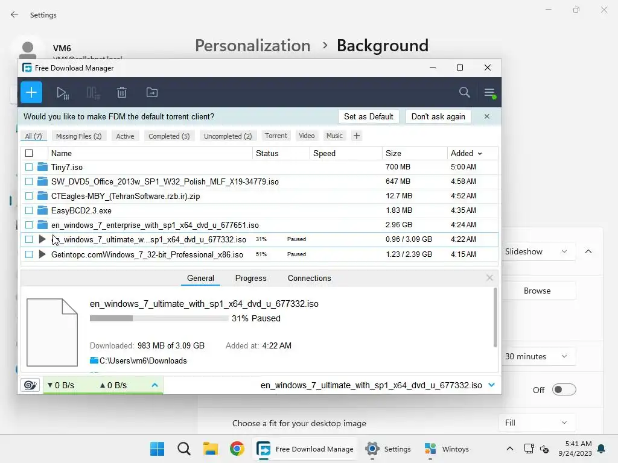Show hidden system tray icons

(509, 449)
